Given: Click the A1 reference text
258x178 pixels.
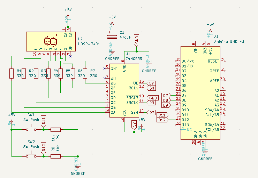Looking at the screenshot, I should pos(216,37).
